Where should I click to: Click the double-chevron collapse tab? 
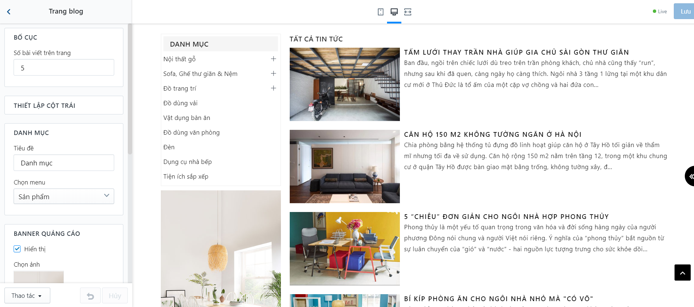click(690, 176)
